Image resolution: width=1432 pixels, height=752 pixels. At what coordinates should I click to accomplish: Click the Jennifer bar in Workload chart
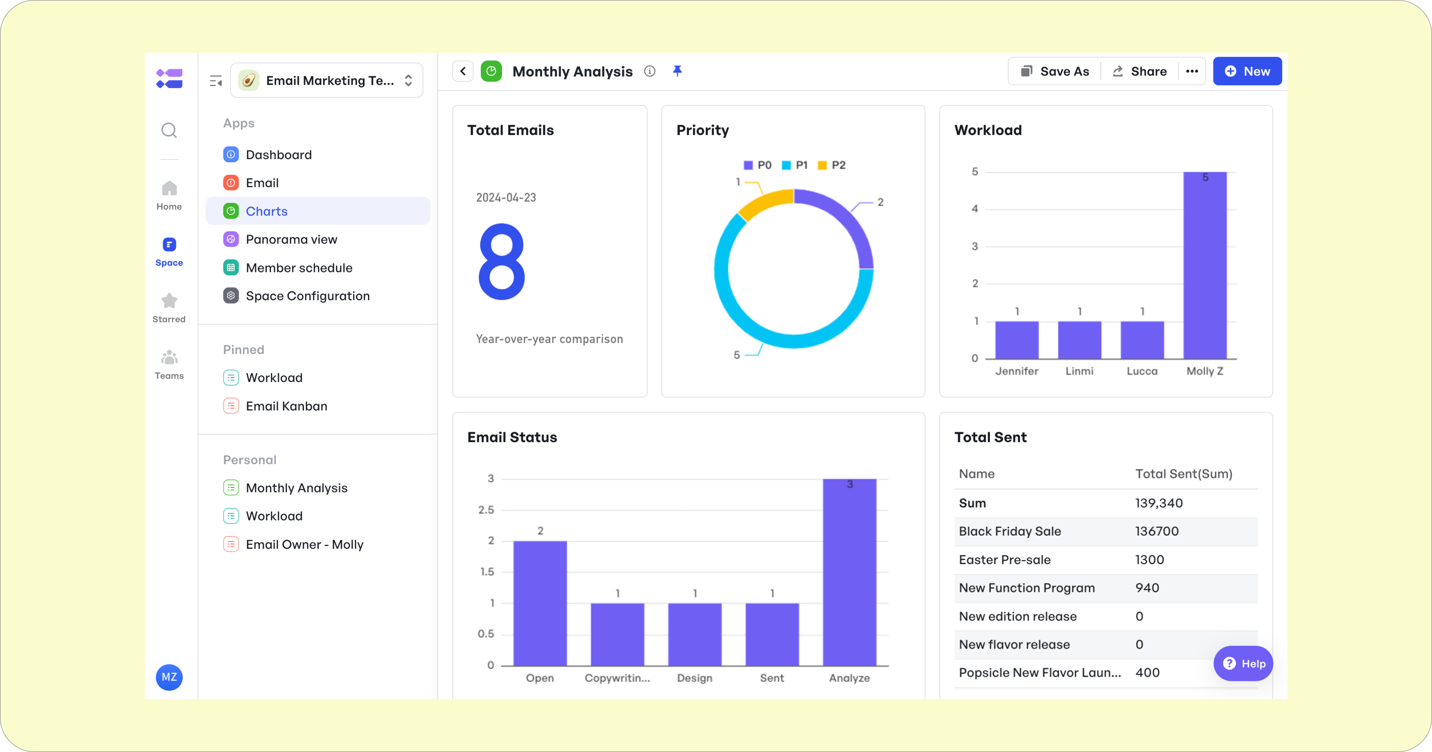click(x=1017, y=340)
